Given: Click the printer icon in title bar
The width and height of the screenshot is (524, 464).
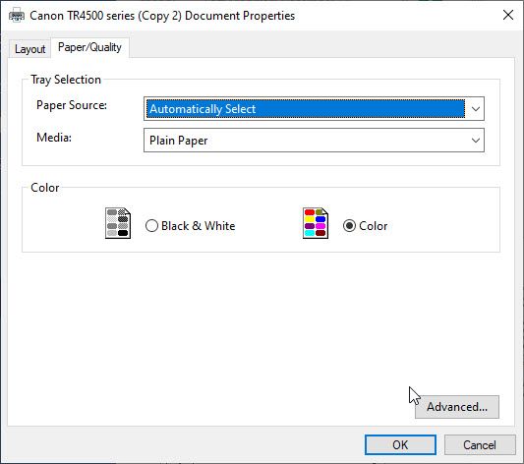Looking at the screenshot, I should [17, 16].
